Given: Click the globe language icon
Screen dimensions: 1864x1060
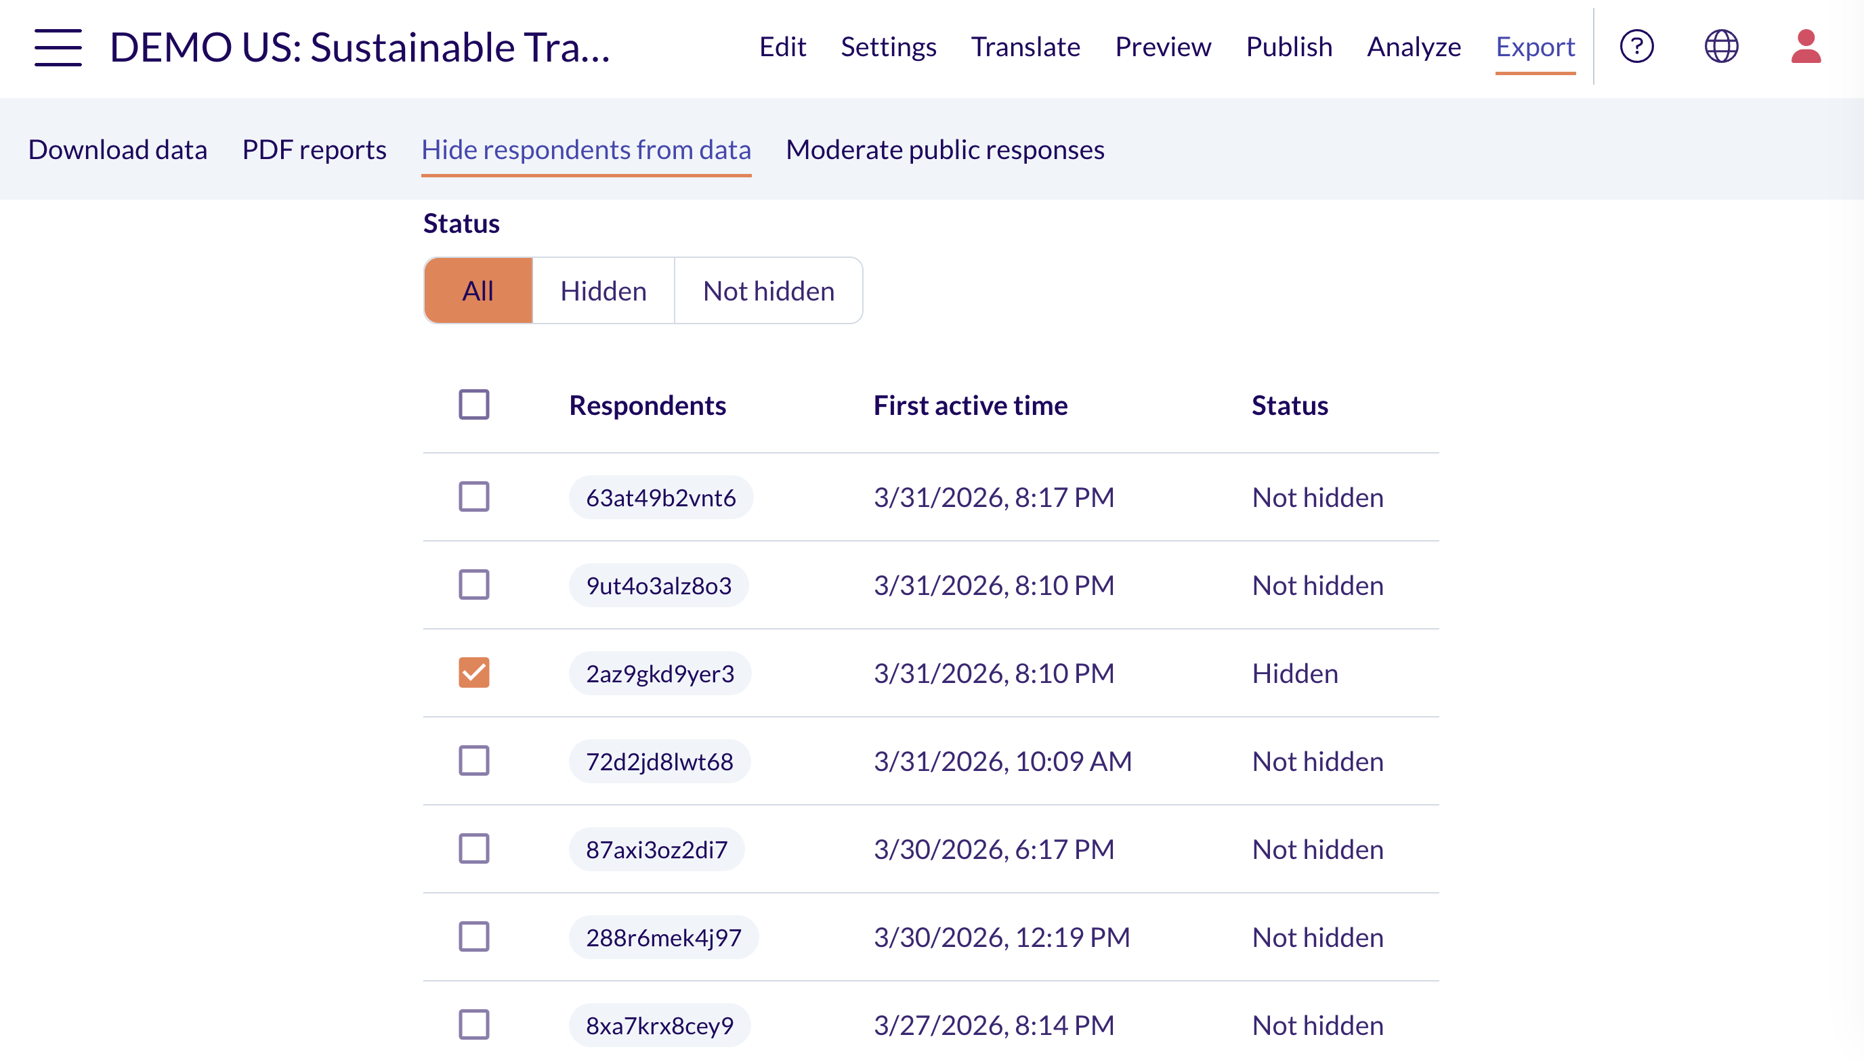Looking at the screenshot, I should 1721,47.
